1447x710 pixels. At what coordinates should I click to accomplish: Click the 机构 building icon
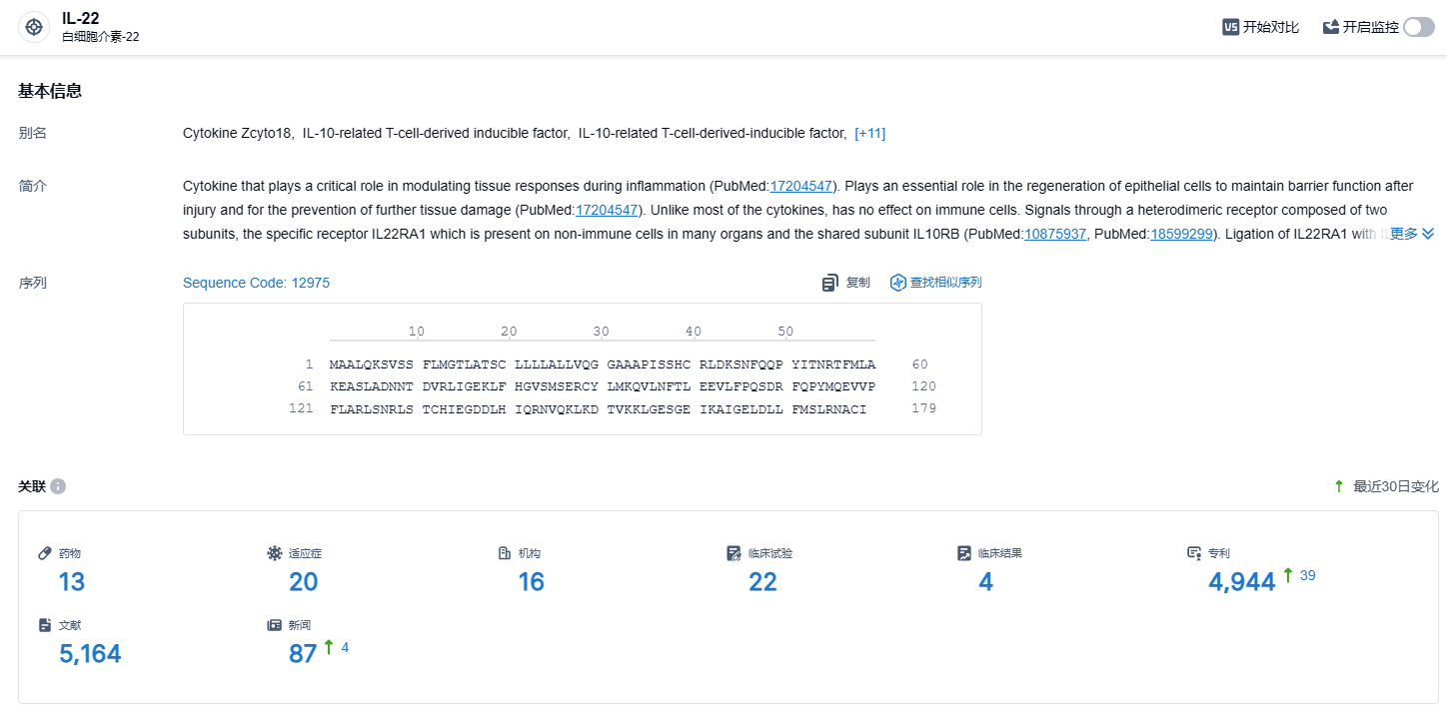point(505,553)
